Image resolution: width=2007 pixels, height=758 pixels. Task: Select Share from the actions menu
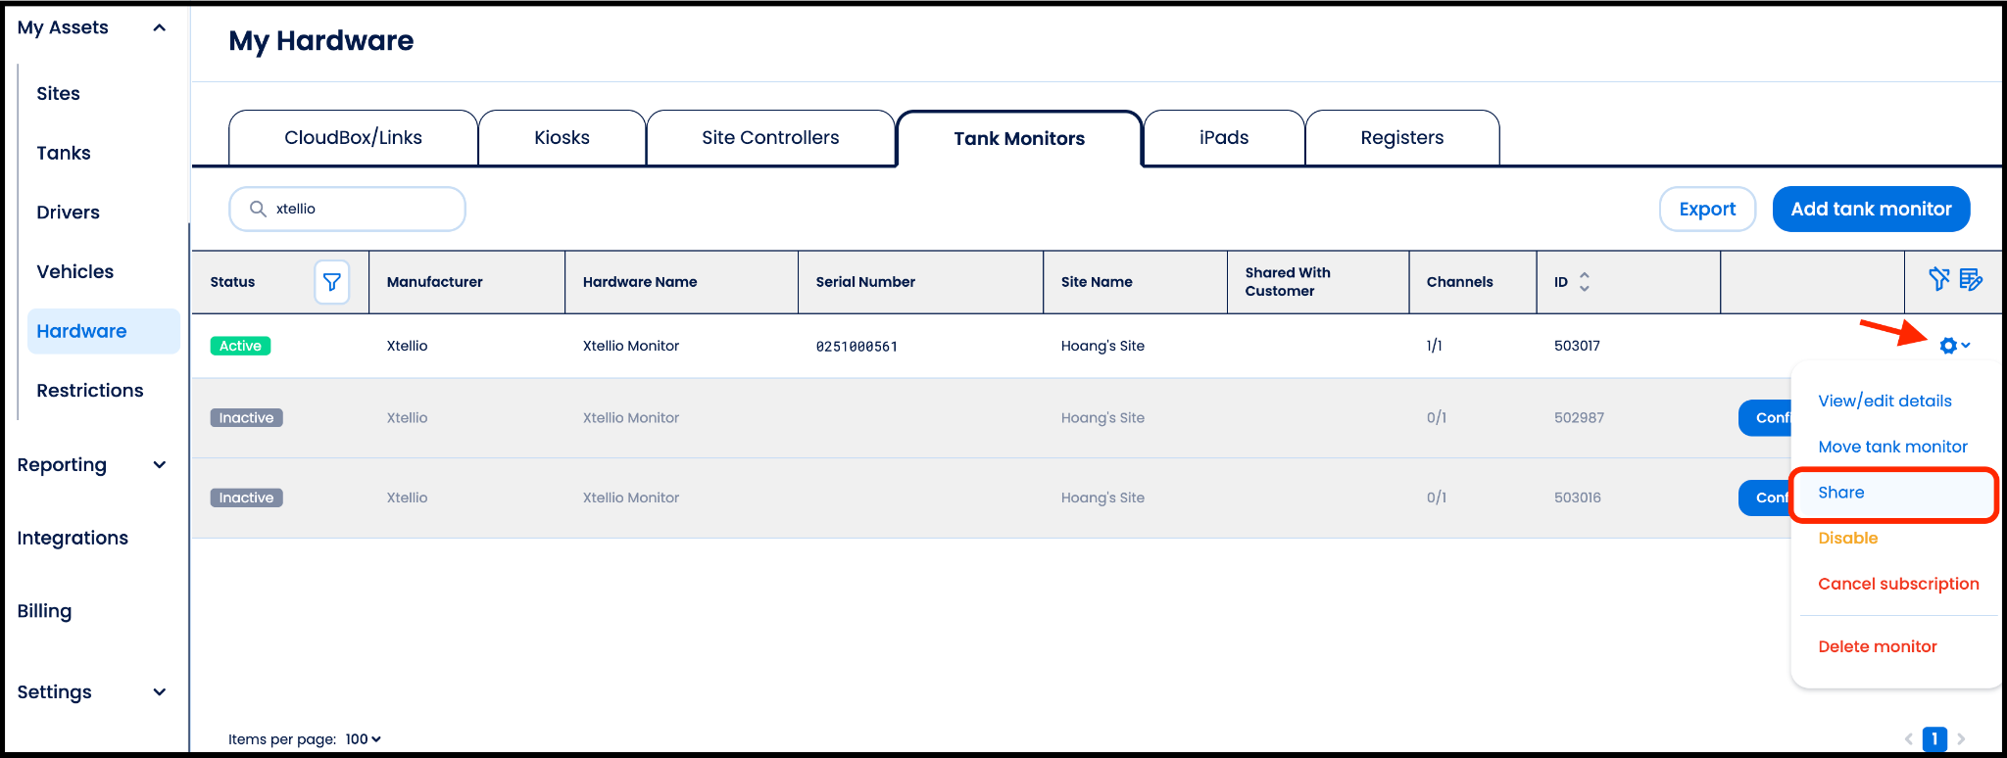point(1841,493)
